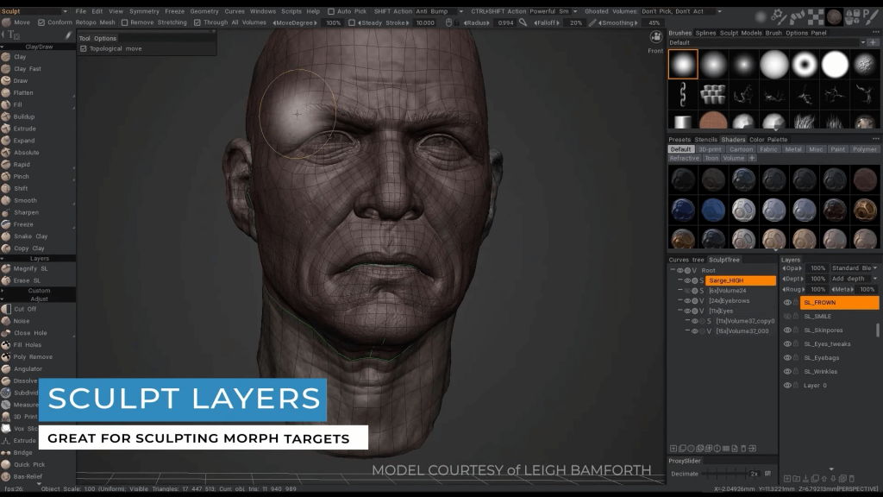Switch to the Curves tree tab
This screenshot has height=497, width=883.
coord(686,261)
